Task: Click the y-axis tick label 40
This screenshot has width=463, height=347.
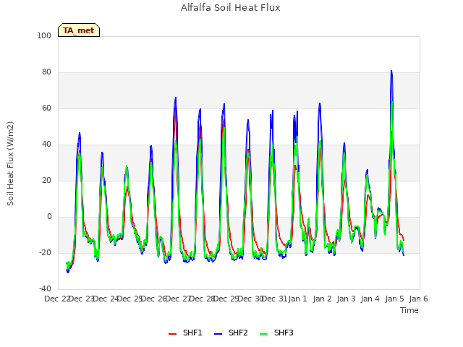Action: pyautogui.click(x=46, y=145)
